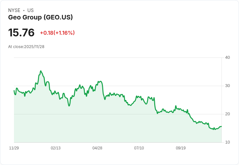
Task: Select the 11/29 date on the x-axis
Action: coord(14,148)
